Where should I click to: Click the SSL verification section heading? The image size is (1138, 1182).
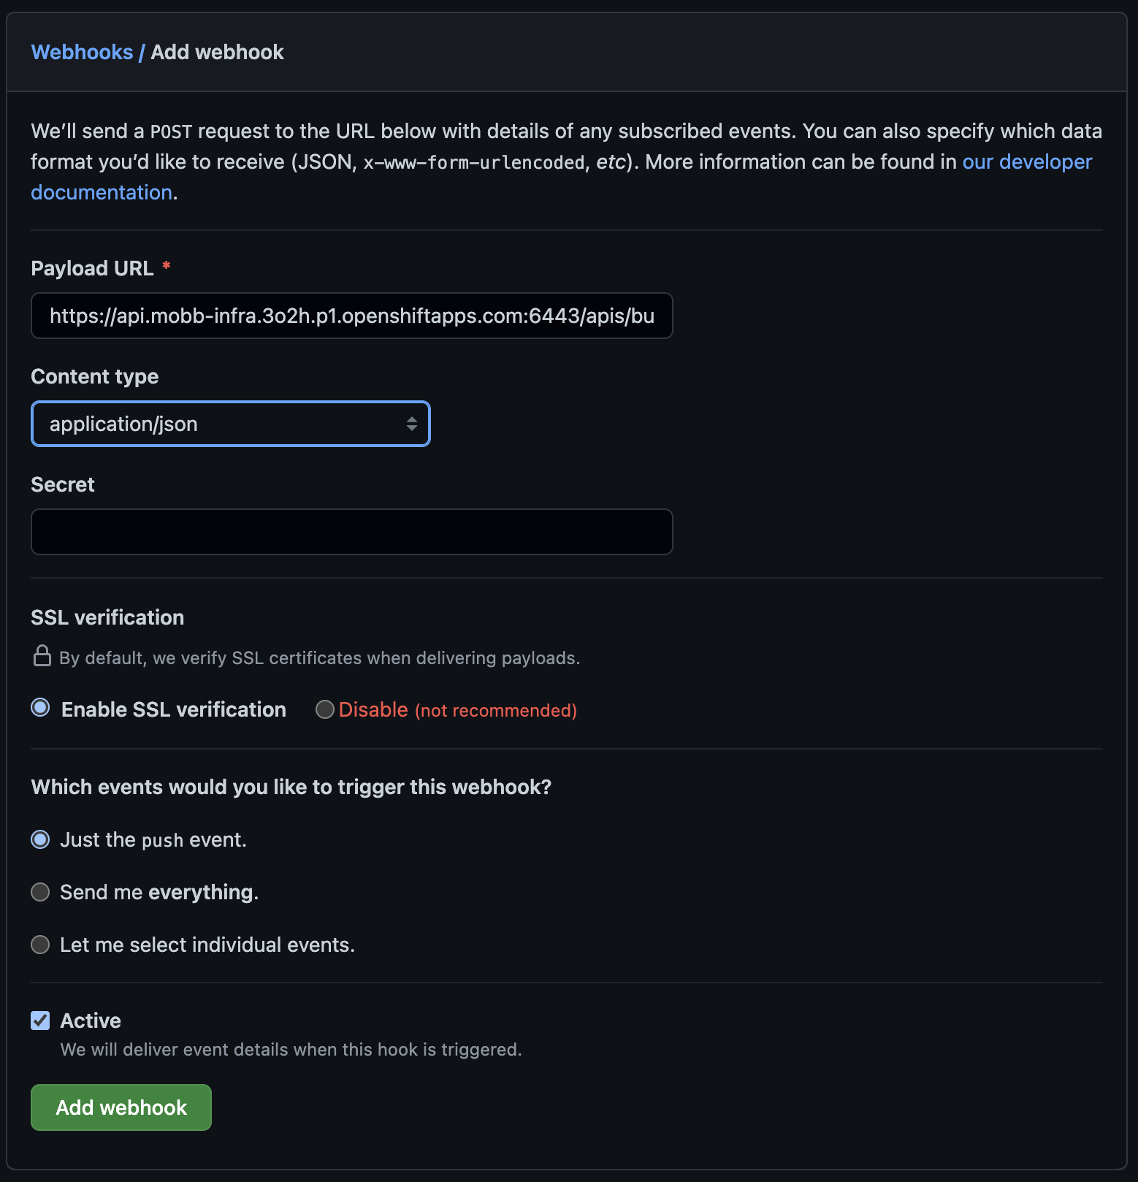pyautogui.click(x=107, y=617)
